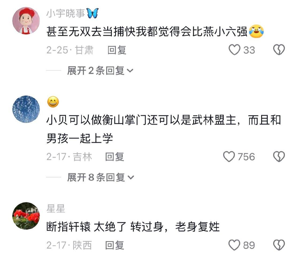Like 星星's comment with 89 likes
Image resolution: width=298 pixels, height=256 pixels.
pos(234,245)
